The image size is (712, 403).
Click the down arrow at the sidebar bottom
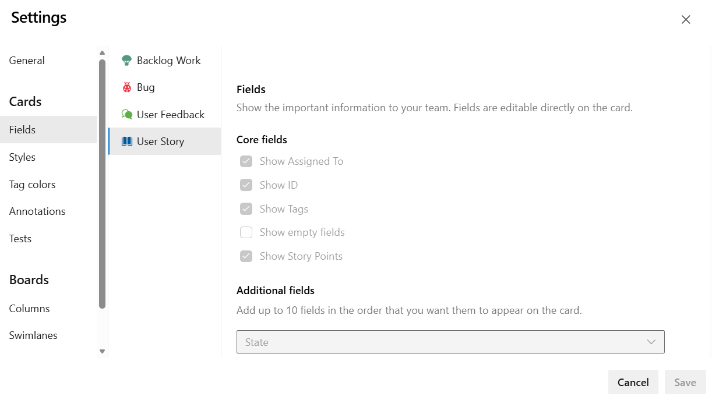tap(102, 351)
